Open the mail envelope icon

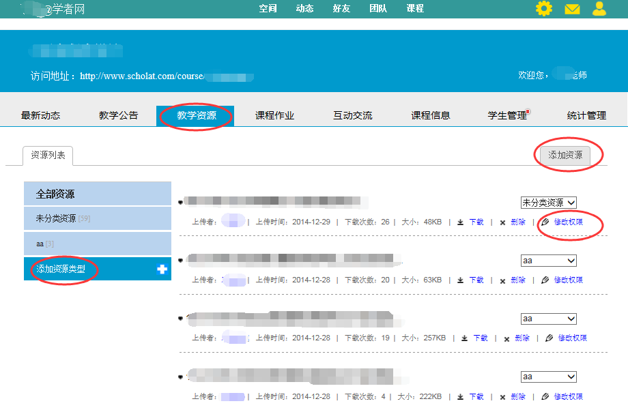pos(572,9)
